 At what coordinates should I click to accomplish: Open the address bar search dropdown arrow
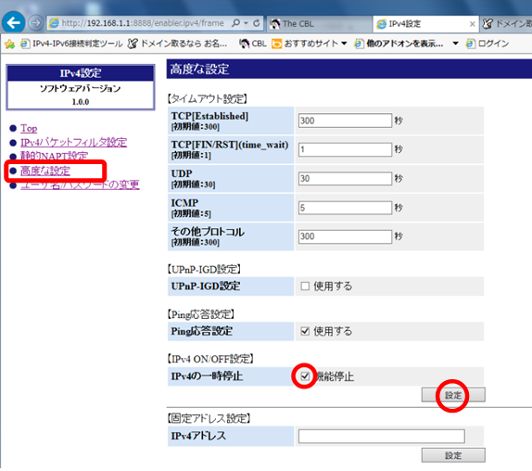pos(246,23)
